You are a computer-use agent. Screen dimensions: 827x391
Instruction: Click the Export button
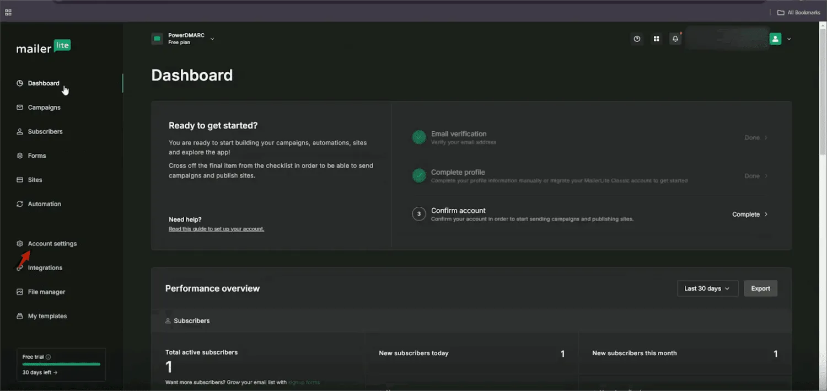760,288
